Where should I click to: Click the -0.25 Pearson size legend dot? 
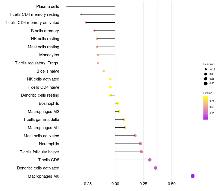pos(206,69)
